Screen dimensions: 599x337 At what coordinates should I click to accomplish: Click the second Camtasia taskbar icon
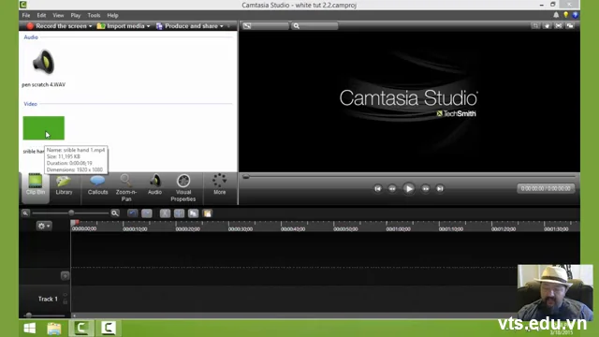pos(109,328)
